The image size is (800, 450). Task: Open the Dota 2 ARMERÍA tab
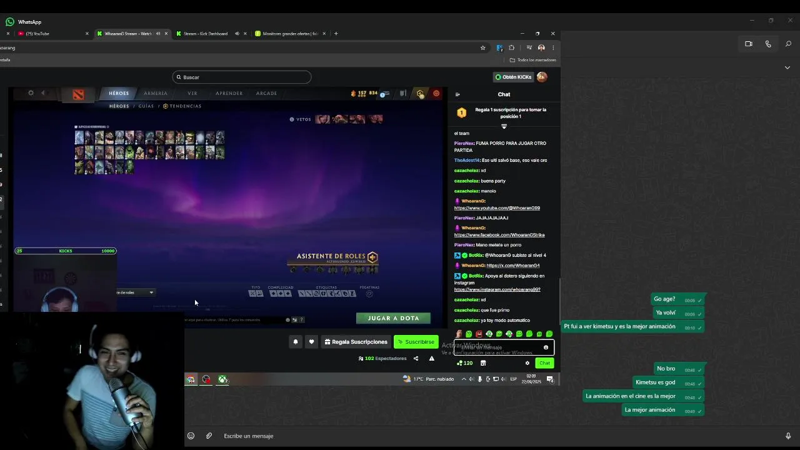[156, 93]
